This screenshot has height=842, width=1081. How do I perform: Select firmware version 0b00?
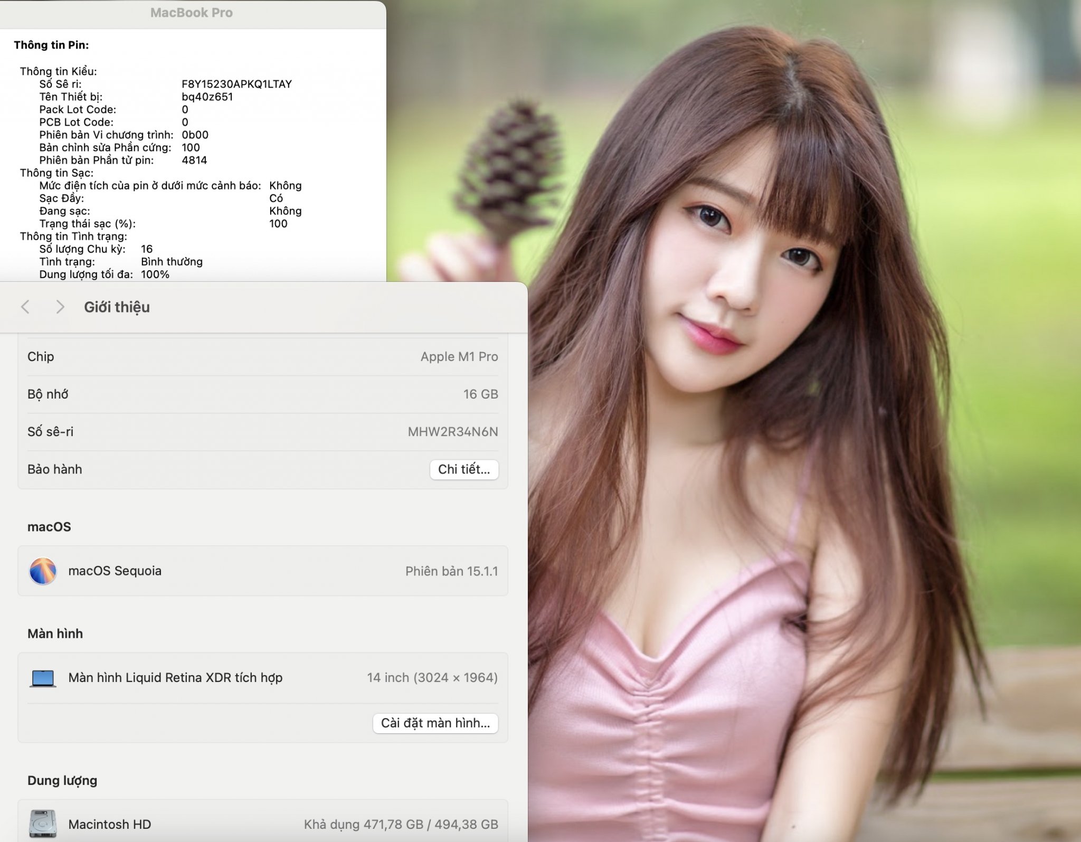(195, 135)
